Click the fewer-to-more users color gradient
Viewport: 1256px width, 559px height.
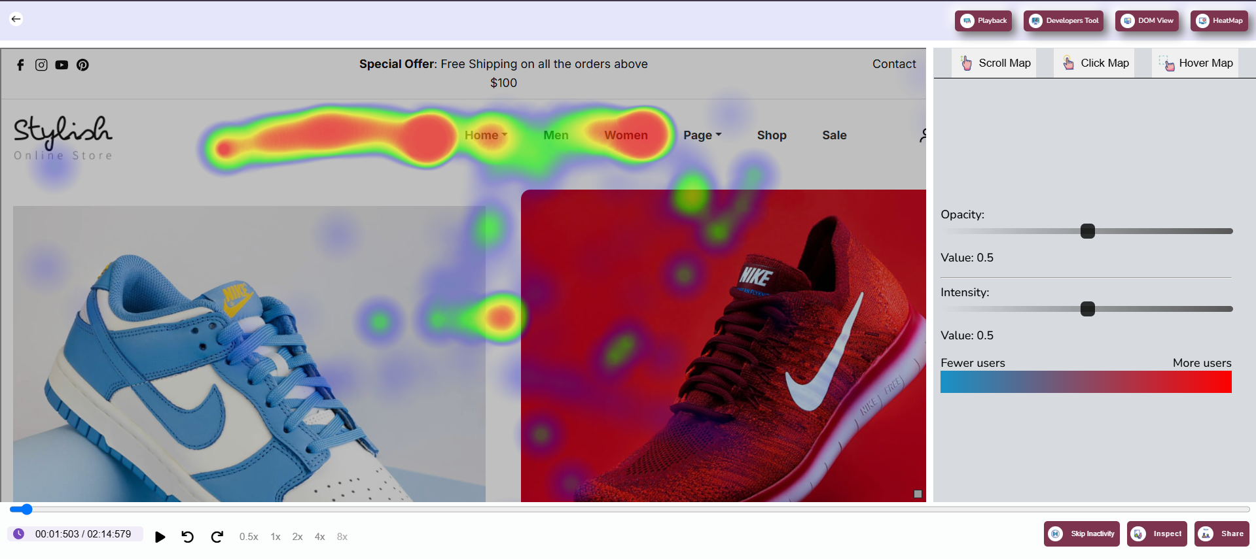1086,382
